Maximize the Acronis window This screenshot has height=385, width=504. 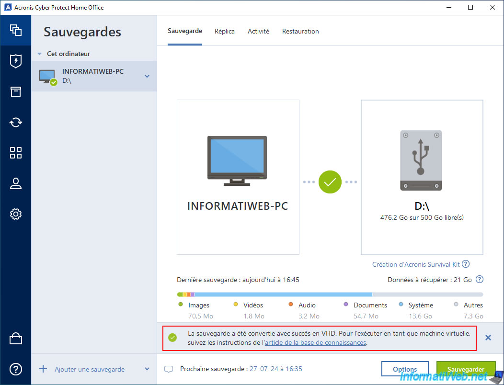[x=470, y=7]
